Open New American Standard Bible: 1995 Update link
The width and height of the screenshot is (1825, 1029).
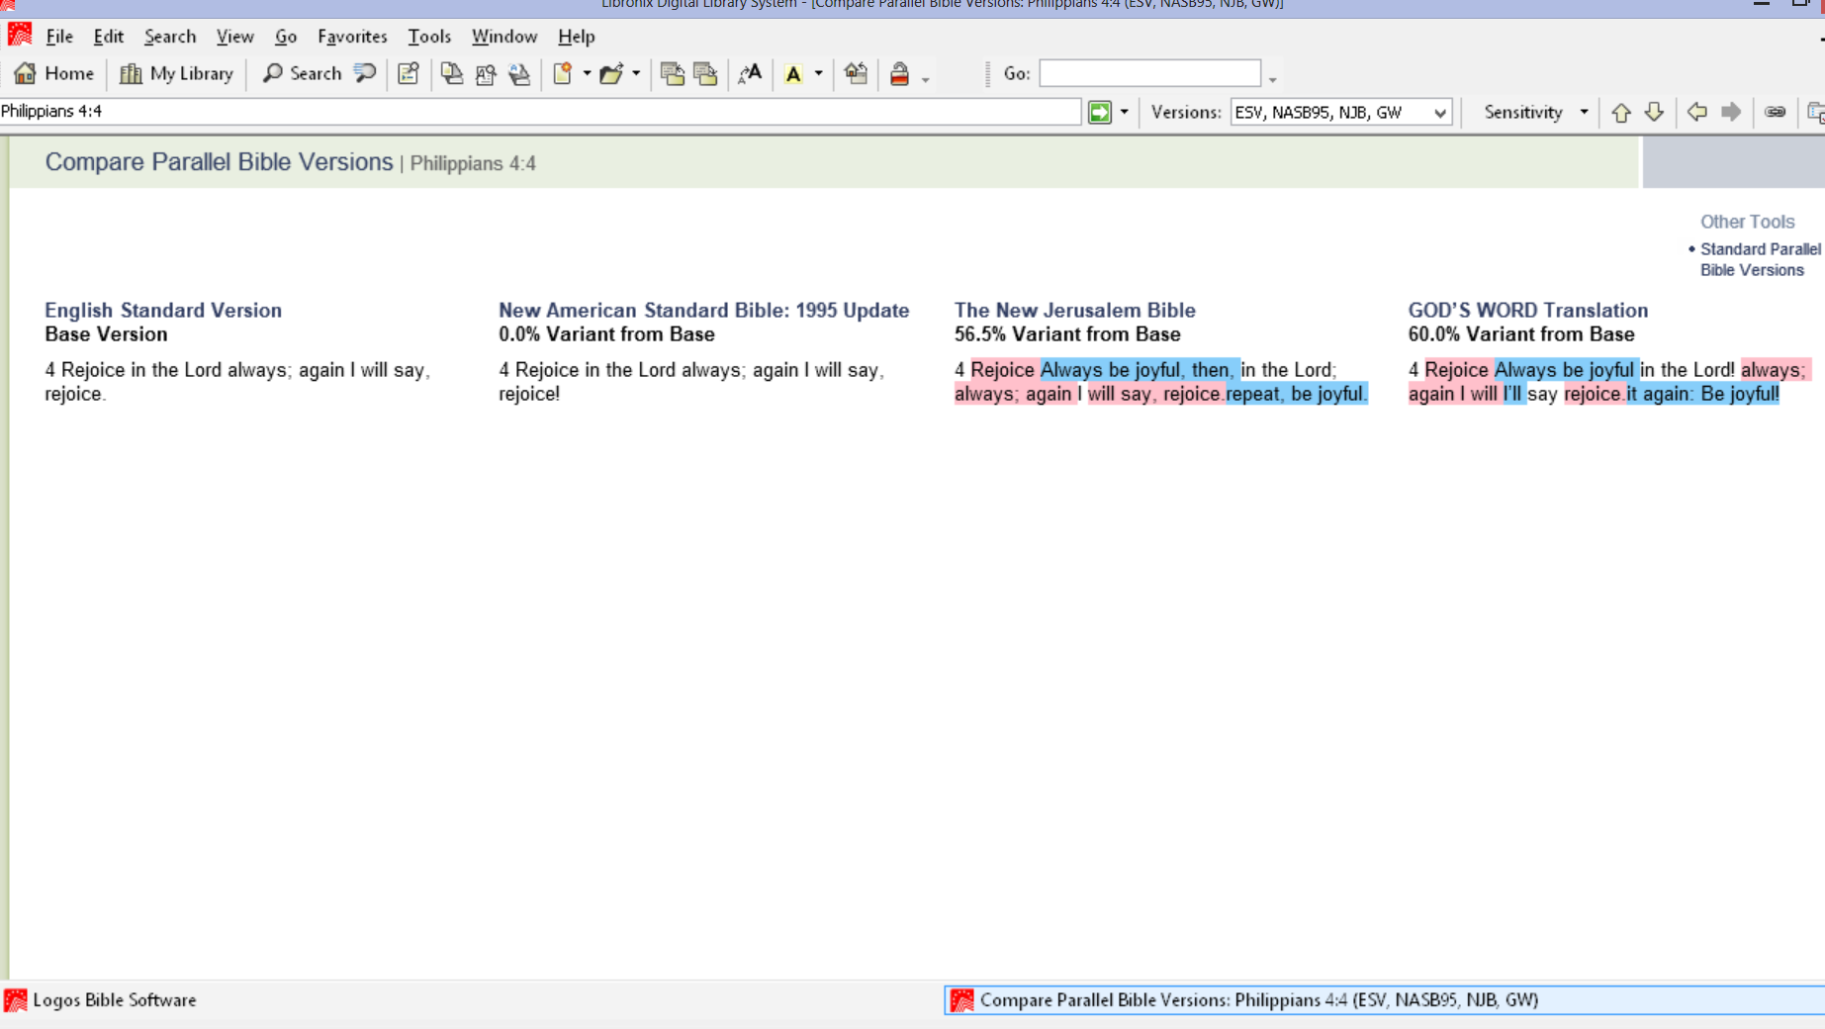click(x=704, y=311)
